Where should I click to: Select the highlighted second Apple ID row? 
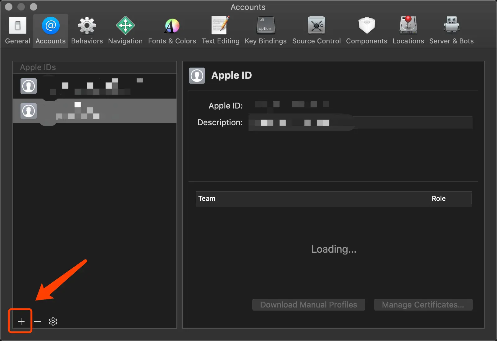(x=95, y=111)
